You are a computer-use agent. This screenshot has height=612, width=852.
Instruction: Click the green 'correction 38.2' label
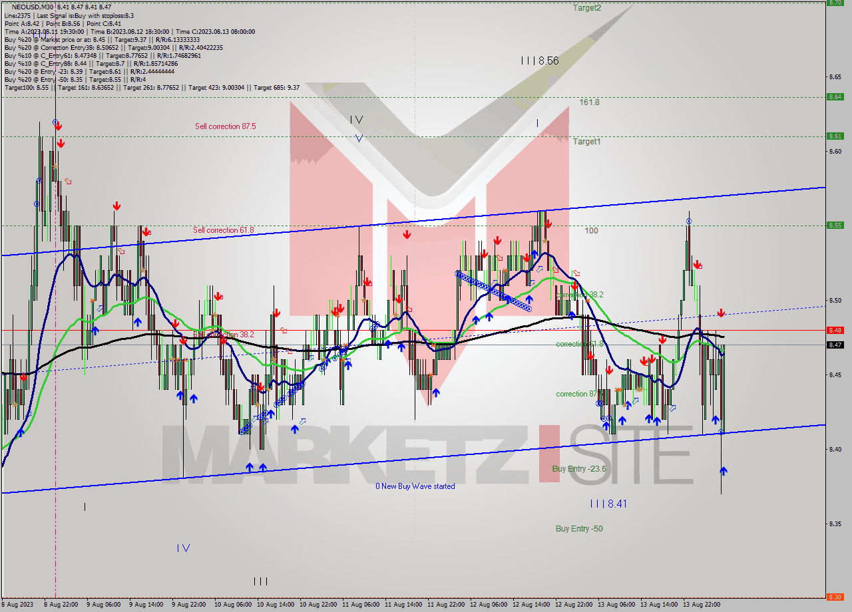point(580,295)
